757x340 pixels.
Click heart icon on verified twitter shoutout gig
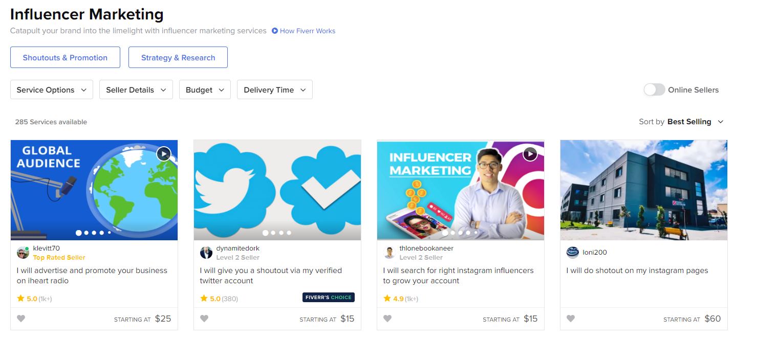pyautogui.click(x=204, y=319)
